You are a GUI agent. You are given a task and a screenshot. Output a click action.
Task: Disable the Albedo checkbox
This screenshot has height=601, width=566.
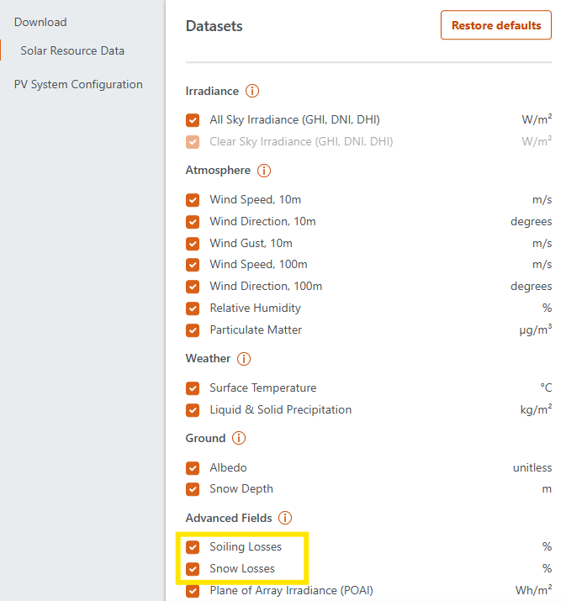click(x=193, y=468)
